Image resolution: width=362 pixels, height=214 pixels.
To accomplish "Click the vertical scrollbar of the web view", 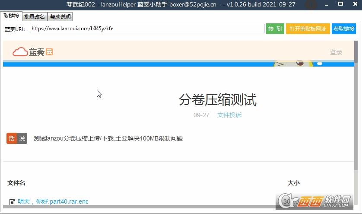I will [356, 122].
